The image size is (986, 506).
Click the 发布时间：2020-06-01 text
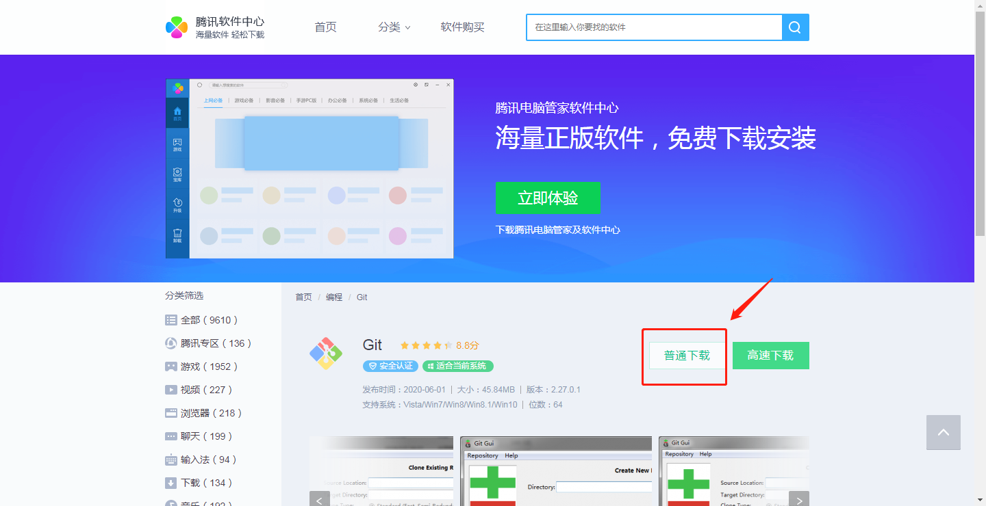coord(404,390)
